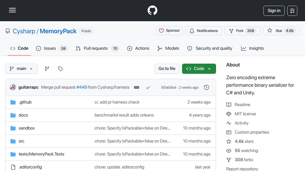Open the sandbox folder
305x171 pixels.
tap(27, 128)
